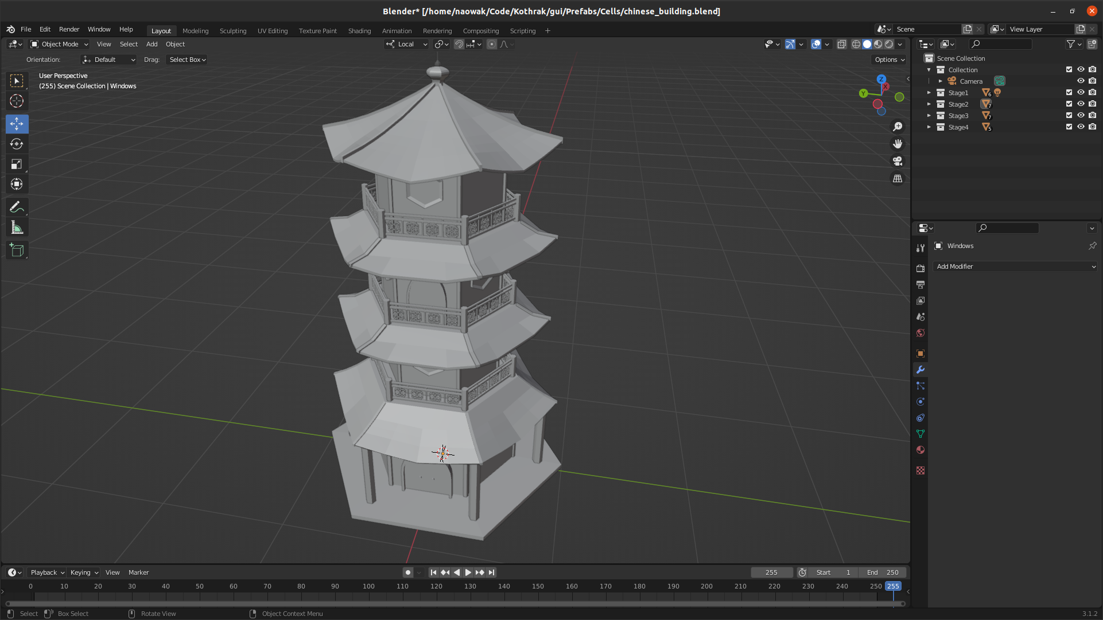Screen dimensions: 1103x620
Task: Open the viewport Add menu
Action: [152, 44]
